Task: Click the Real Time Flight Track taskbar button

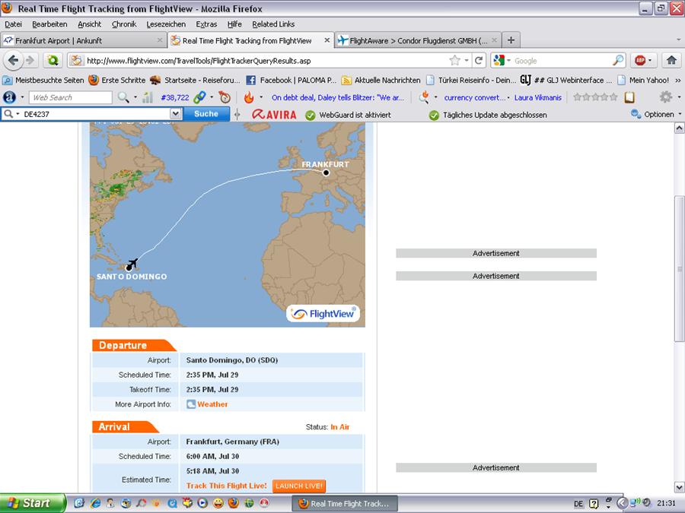Action: pyautogui.click(x=345, y=503)
